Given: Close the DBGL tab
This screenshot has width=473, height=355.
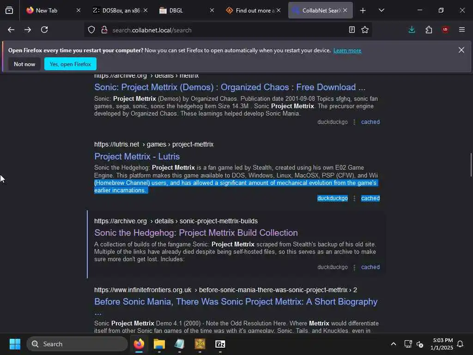Looking at the screenshot, I should pyautogui.click(x=212, y=10).
